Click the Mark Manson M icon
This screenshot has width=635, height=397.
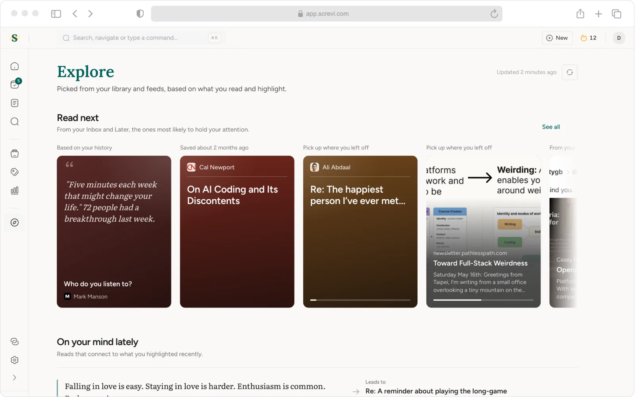pyautogui.click(x=67, y=296)
